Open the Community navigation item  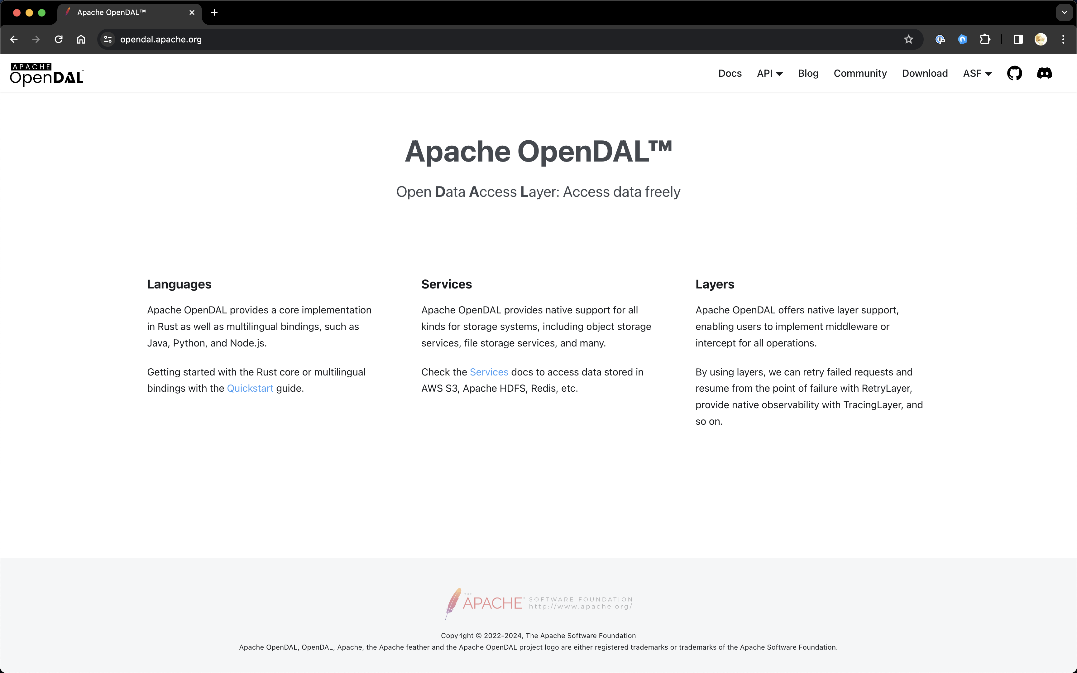859,73
